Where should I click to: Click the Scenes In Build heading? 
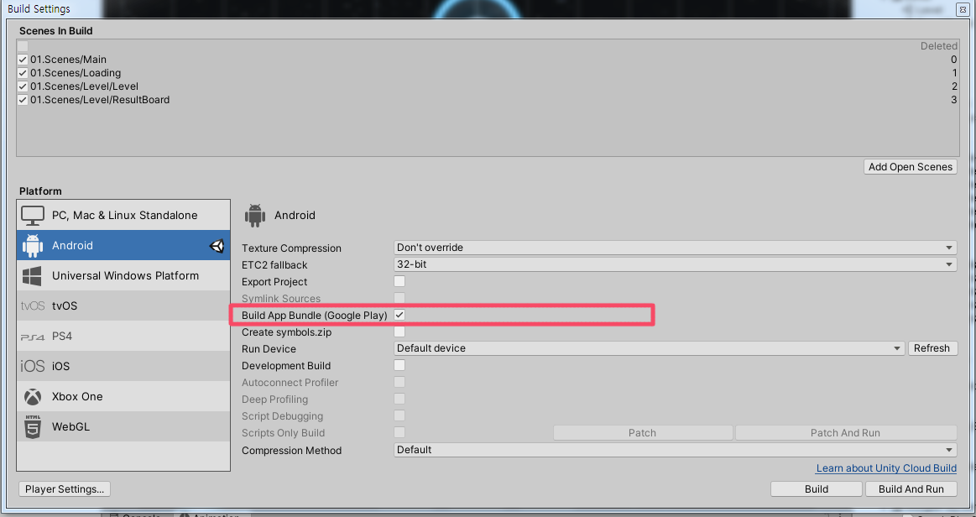pyautogui.click(x=56, y=31)
